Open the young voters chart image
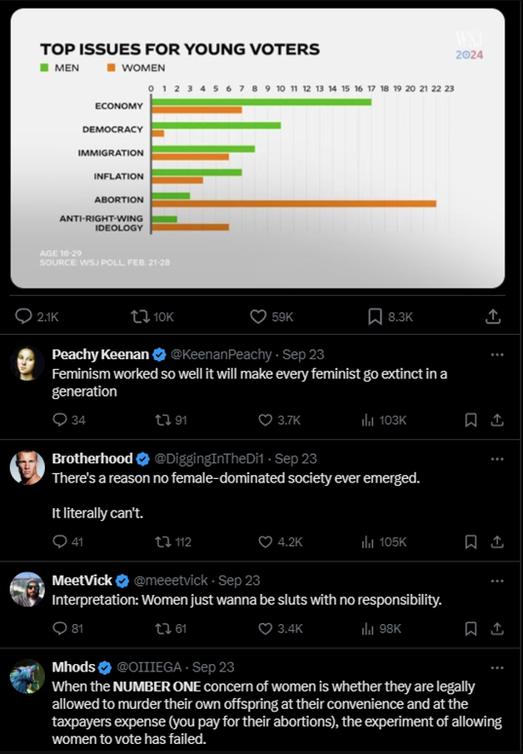 [257, 148]
